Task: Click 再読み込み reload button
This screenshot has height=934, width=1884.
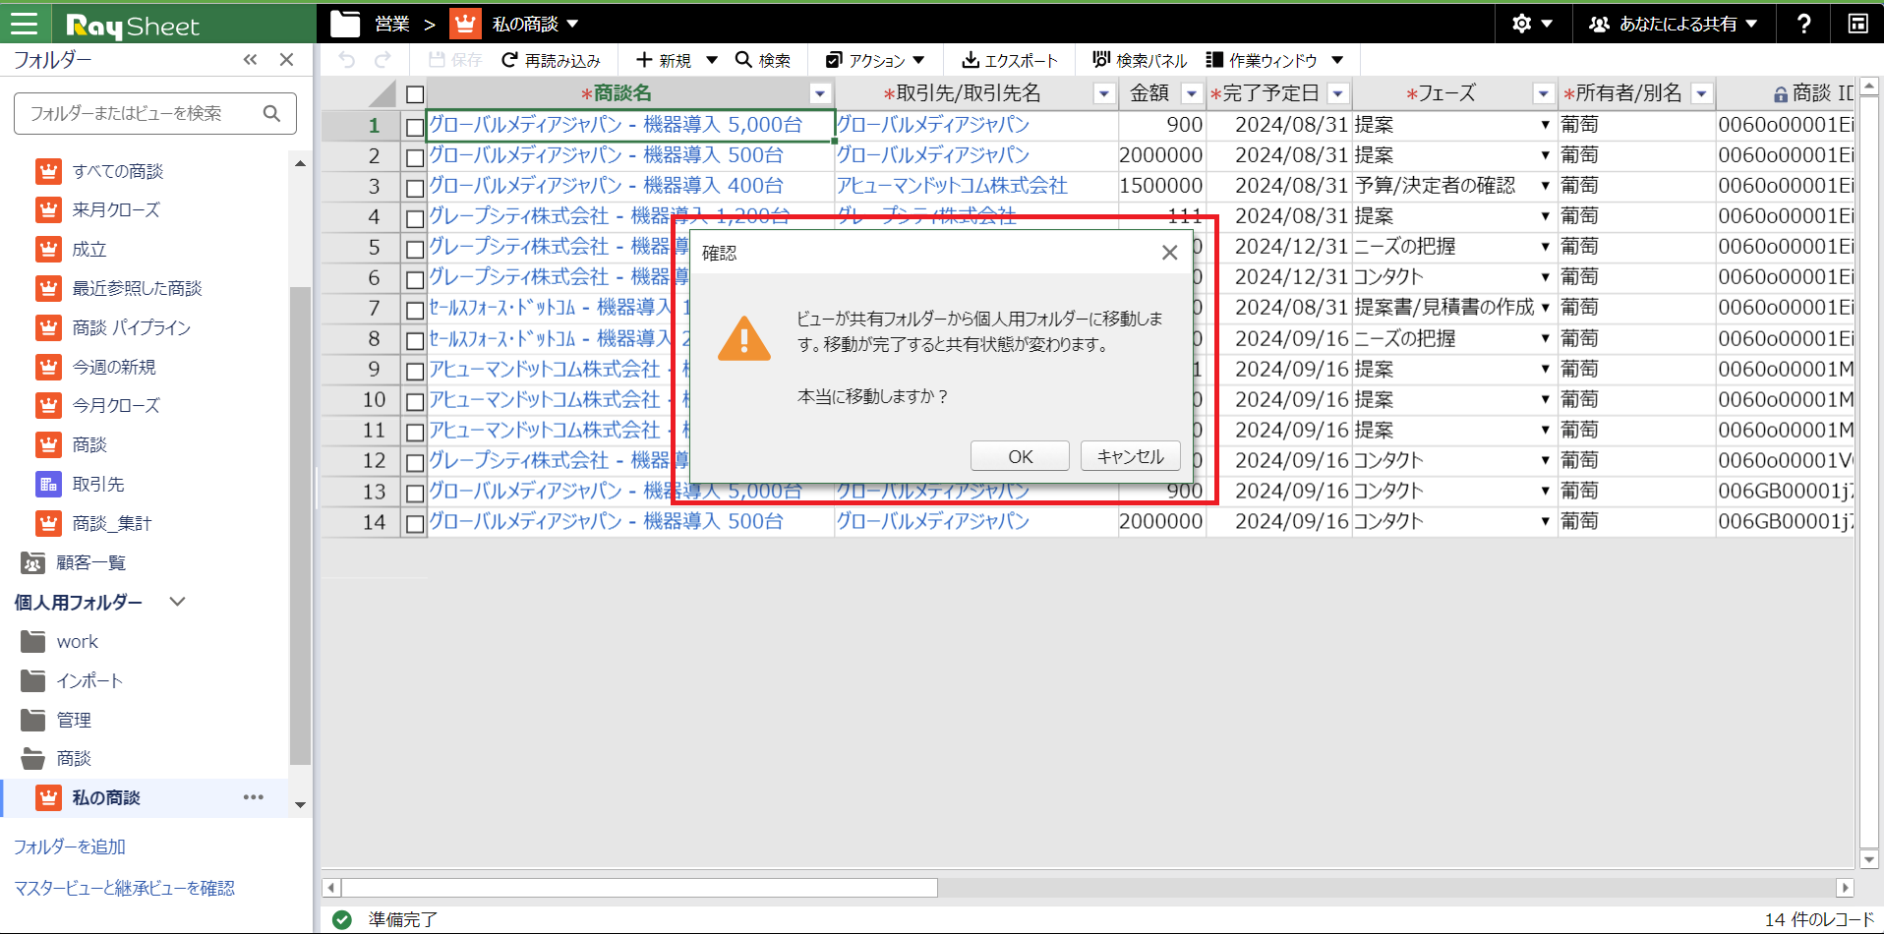Action: [551, 60]
